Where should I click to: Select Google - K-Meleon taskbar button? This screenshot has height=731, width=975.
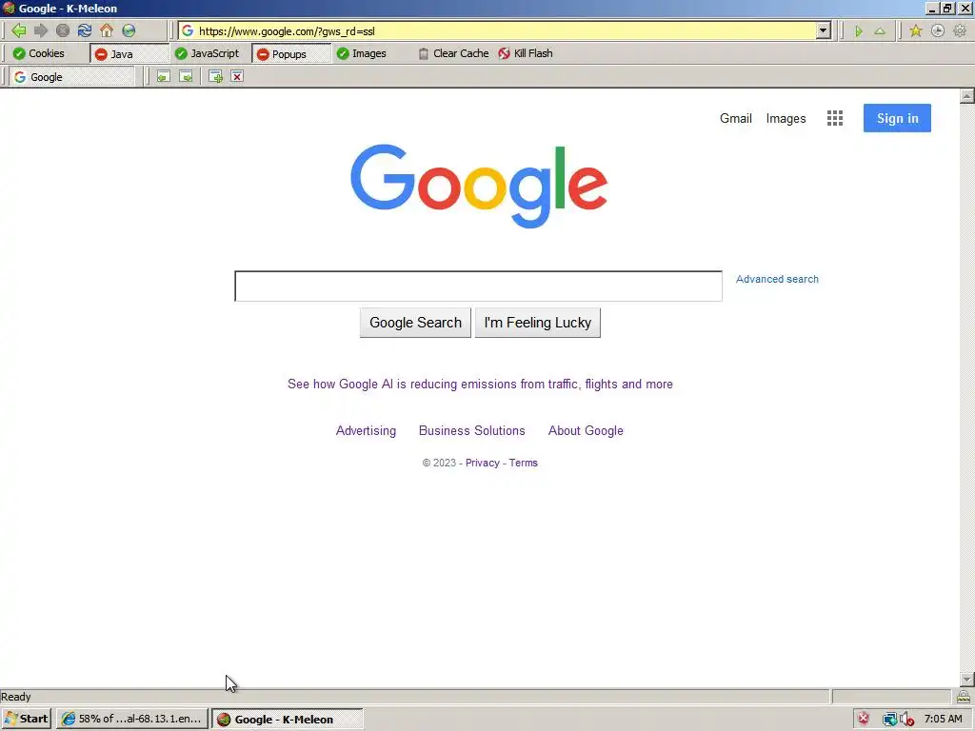tap(288, 720)
